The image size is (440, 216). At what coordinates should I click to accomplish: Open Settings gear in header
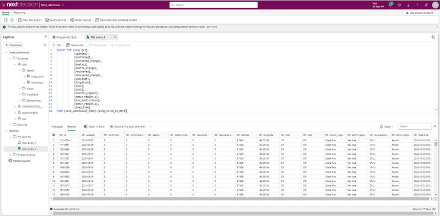pos(399,5)
